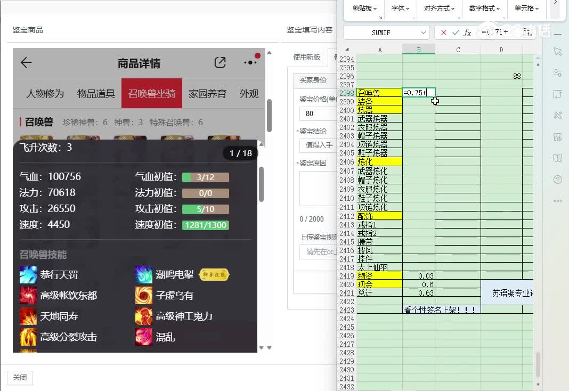Click the share icon in 商品详情 header
The image size is (569, 391).
point(220,63)
